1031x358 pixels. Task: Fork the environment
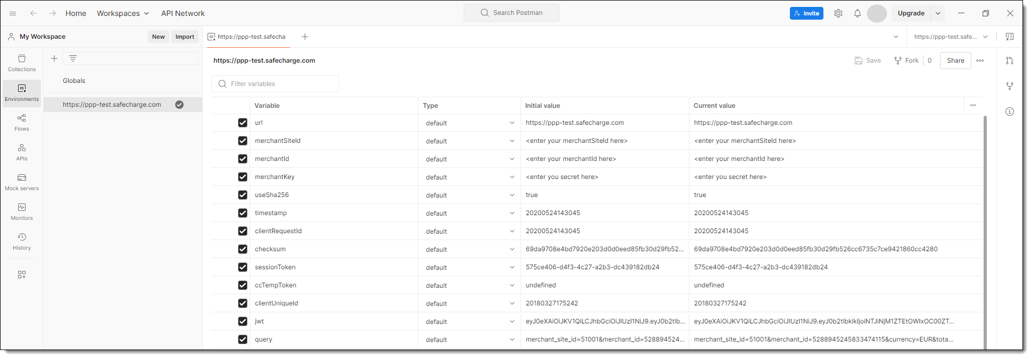(x=906, y=61)
